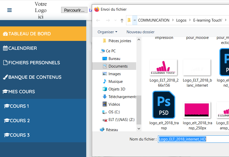Click the navigation pane scrollbar thumb
Viewport: 229px width, 157px height.
click(139, 110)
